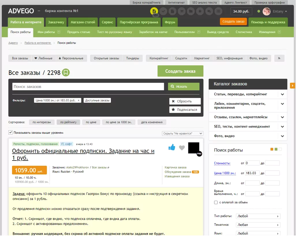Screen dimensions: 296x236
Task: Open the list icon in header
Action: click(x=218, y=11)
